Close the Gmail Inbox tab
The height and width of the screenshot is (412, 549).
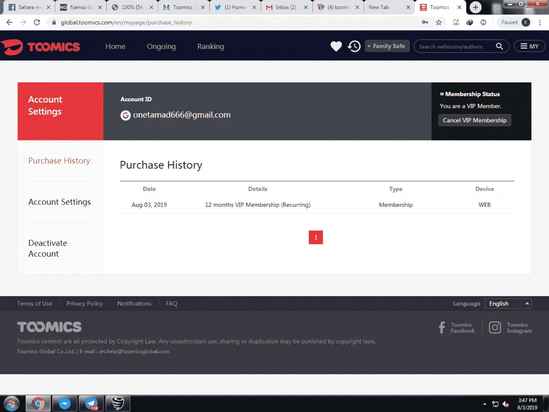306,7
